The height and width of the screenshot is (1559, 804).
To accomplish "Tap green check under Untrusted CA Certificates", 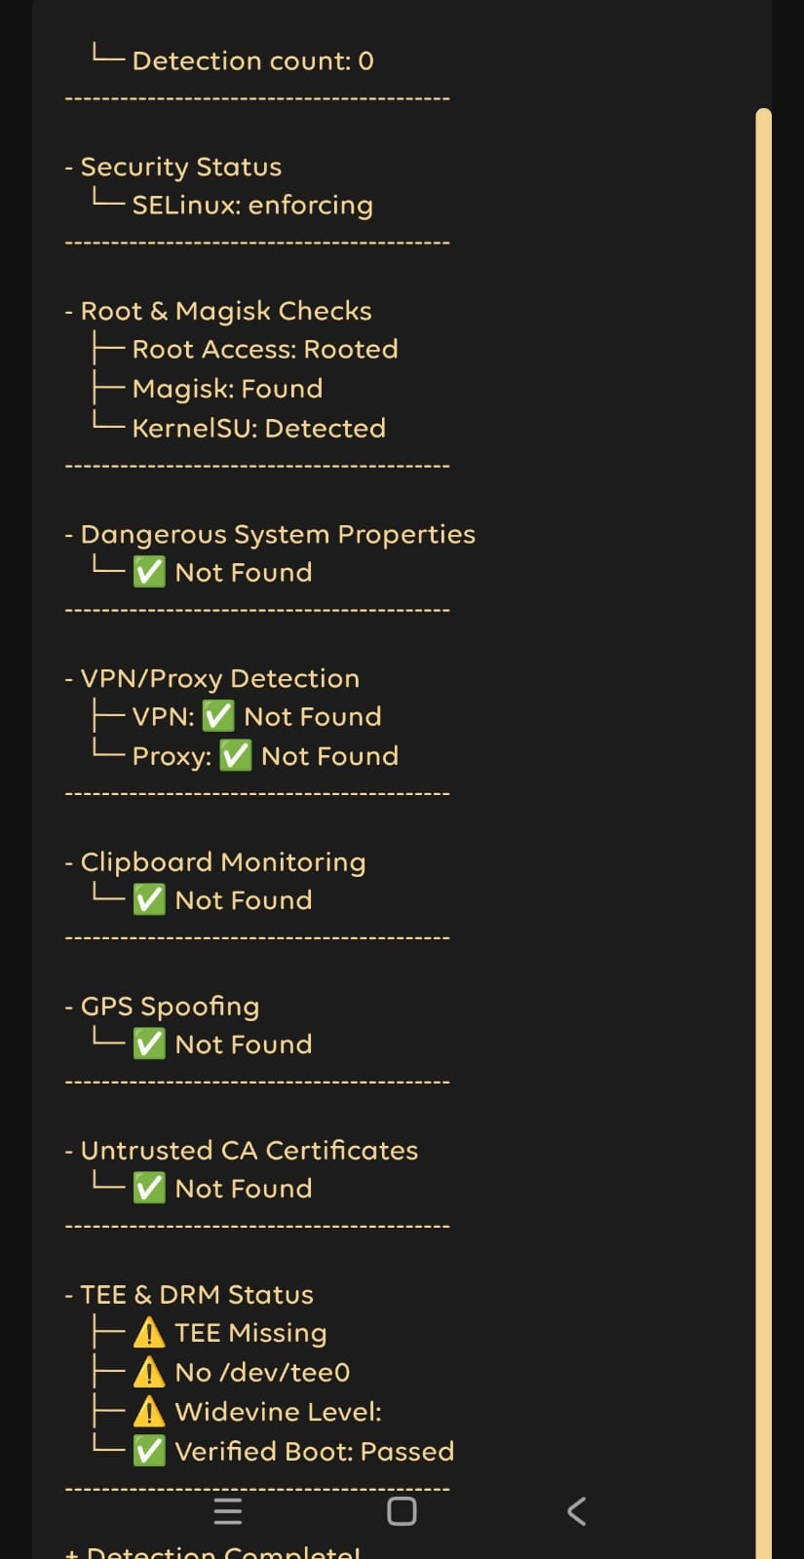I will point(149,1188).
